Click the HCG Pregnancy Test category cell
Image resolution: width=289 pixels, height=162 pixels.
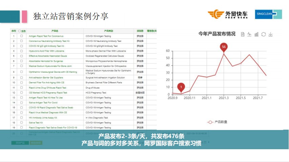96,93
